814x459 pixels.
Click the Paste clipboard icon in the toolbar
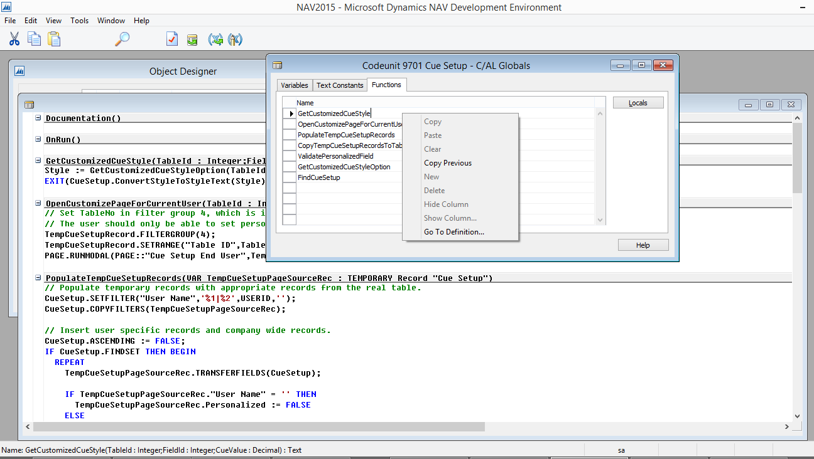[x=54, y=40]
